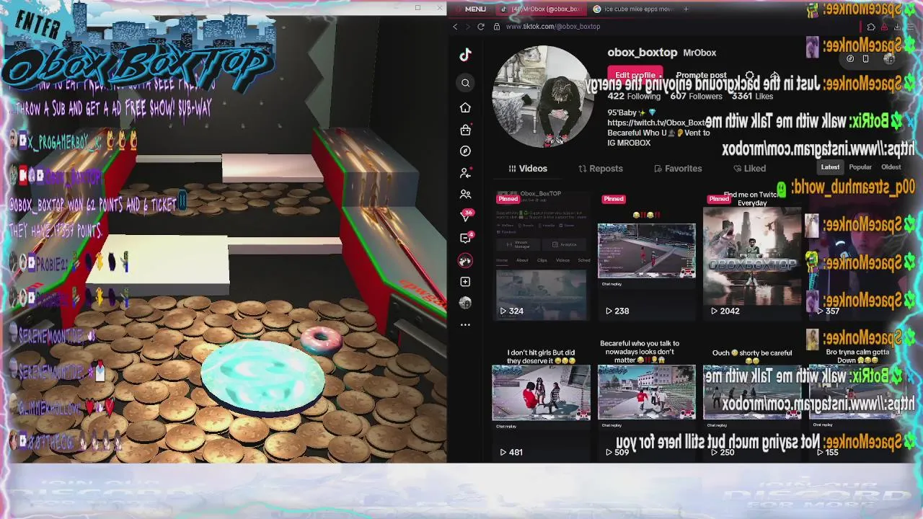Open TikTok search from sidebar magnifier icon
Screen dimensions: 923x519
(x=465, y=83)
